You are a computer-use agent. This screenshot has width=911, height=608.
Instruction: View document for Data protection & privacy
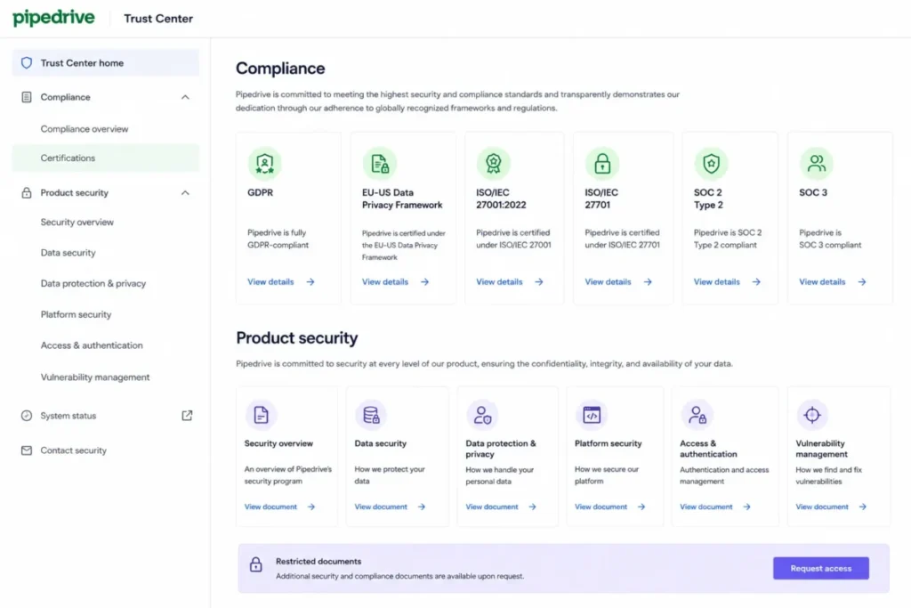tap(491, 507)
